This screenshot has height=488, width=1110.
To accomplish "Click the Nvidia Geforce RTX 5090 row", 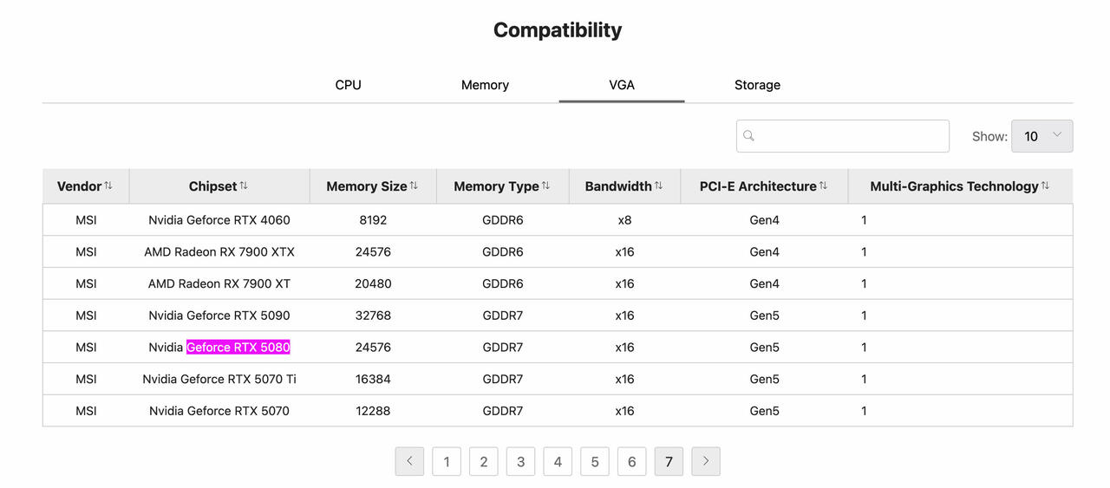I will tap(558, 316).
